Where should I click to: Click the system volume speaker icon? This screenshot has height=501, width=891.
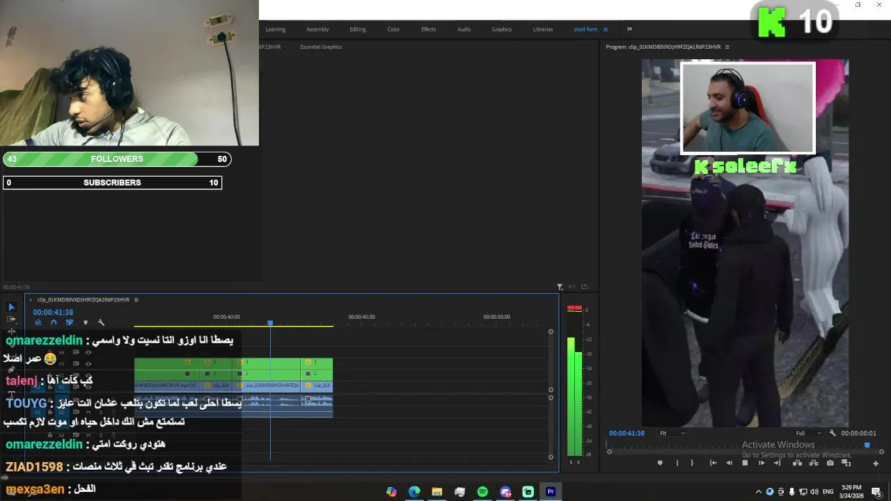pyautogui.click(x=814, y=492)
